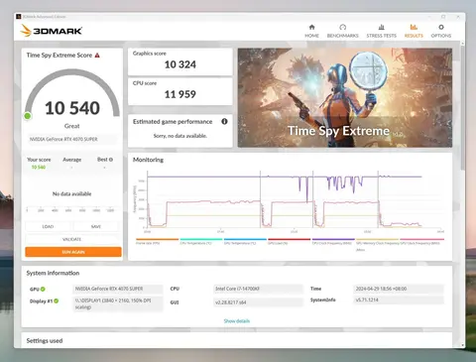Expand system info via Show details
This screenshot has height=362, width=476.
pos(237,321)
